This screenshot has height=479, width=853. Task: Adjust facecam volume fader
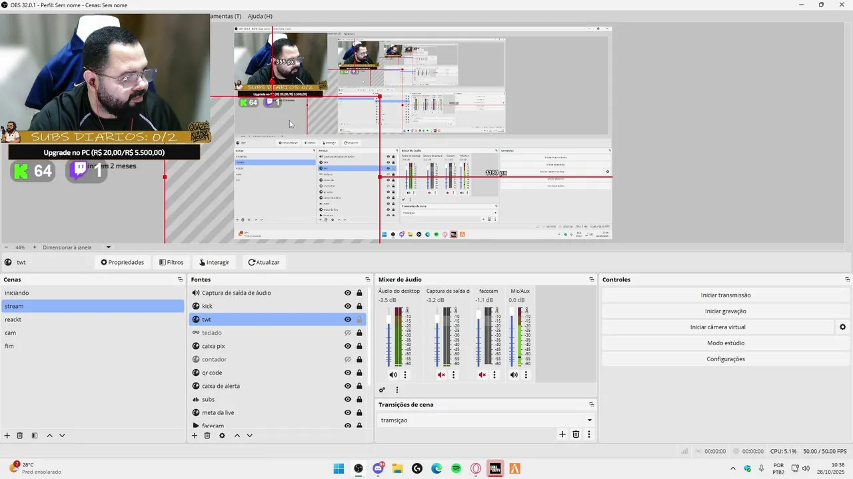[x=478, y=314]
